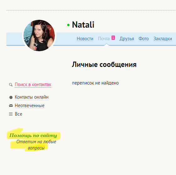This screenshot has height=175, width=176.
Task: Open the Фото tab
Action: click(144, 39)
